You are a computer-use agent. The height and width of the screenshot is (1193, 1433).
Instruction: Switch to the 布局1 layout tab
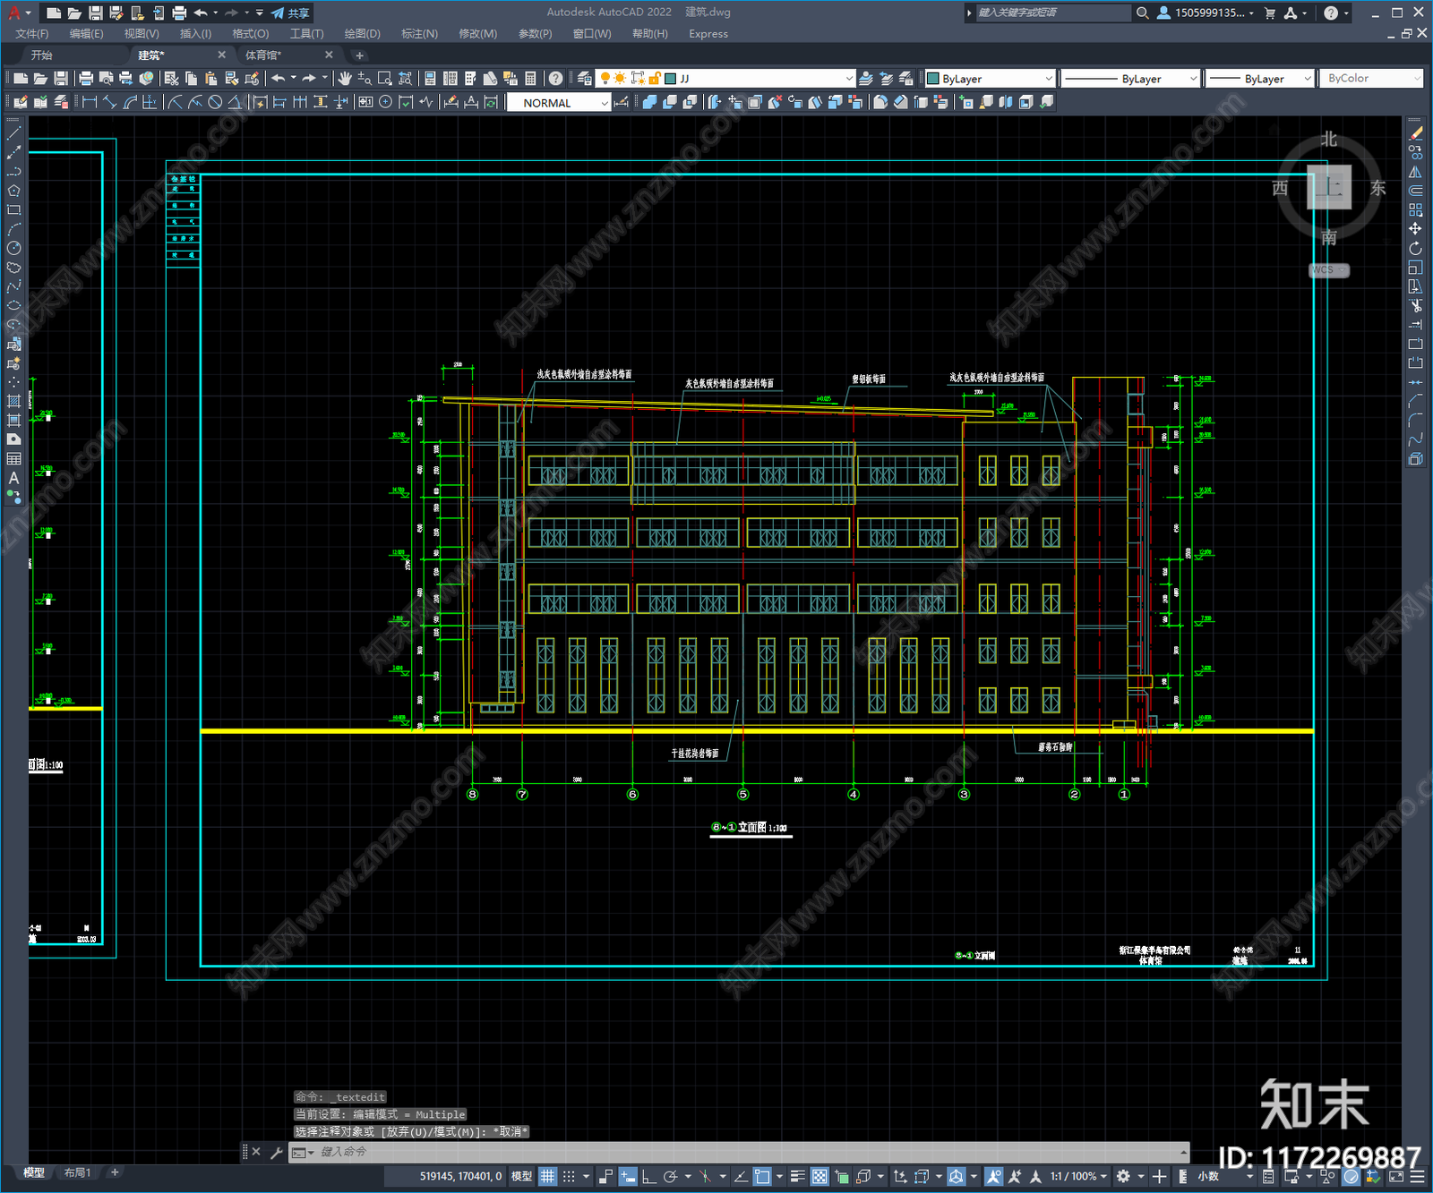(78, 1172)
